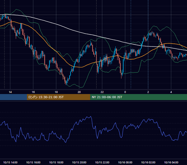This screenshot has width=187, height=165.
Task: Click the 14 hour axis label
Action: [10, 92]
